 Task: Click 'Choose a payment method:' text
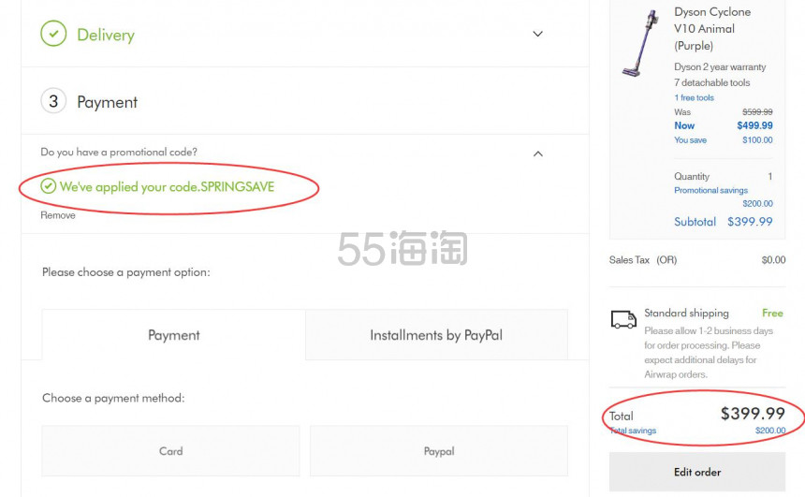(113, 398)
